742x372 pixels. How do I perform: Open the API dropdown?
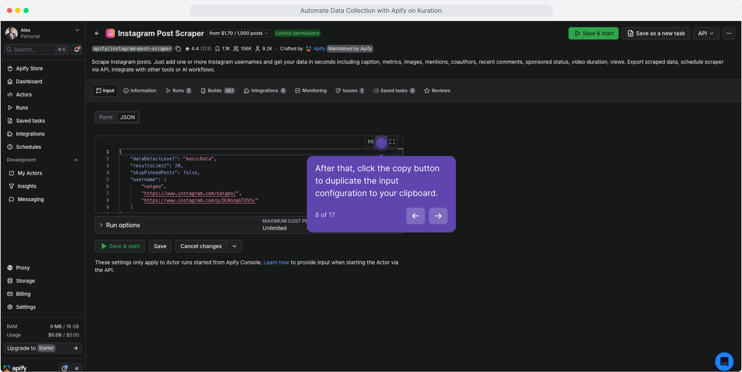coord(706,33)
